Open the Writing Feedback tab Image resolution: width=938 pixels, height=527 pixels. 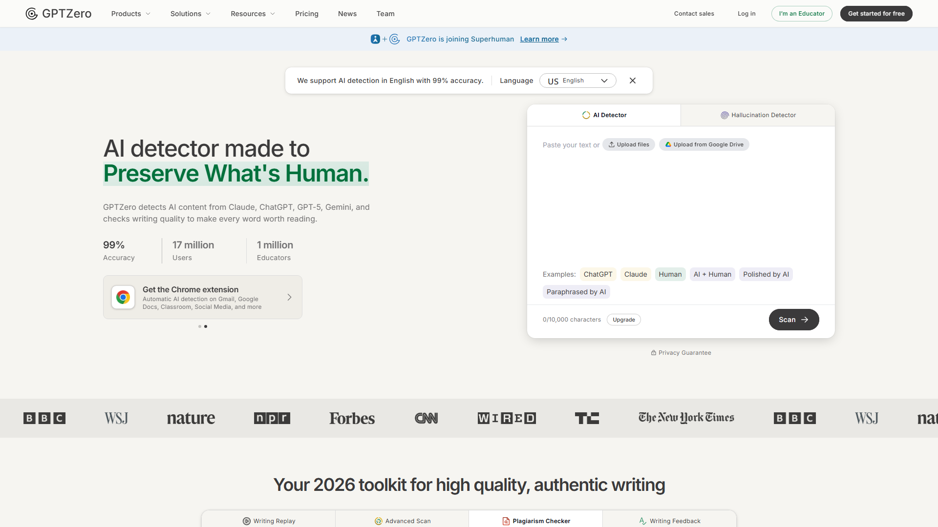click(670, 521)
